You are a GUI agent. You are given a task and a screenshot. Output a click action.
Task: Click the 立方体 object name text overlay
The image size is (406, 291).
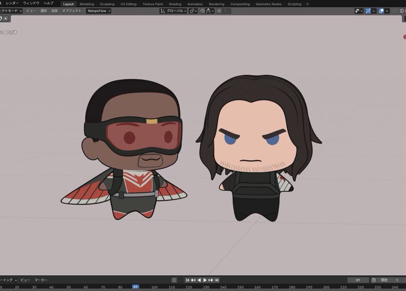pyautogui.click(x=12, y=32)
